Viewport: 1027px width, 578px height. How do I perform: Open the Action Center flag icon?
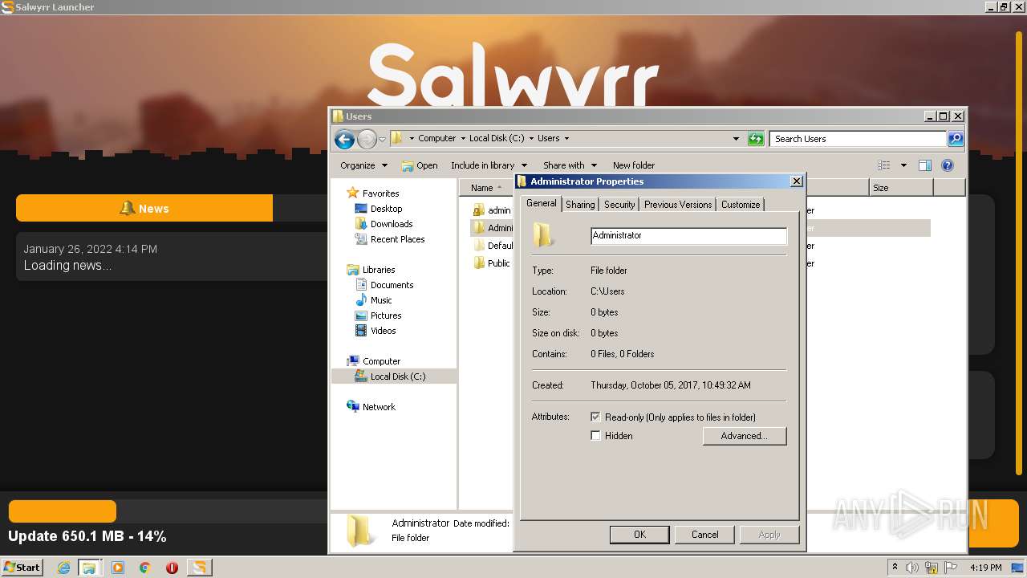tap(950, 568)
